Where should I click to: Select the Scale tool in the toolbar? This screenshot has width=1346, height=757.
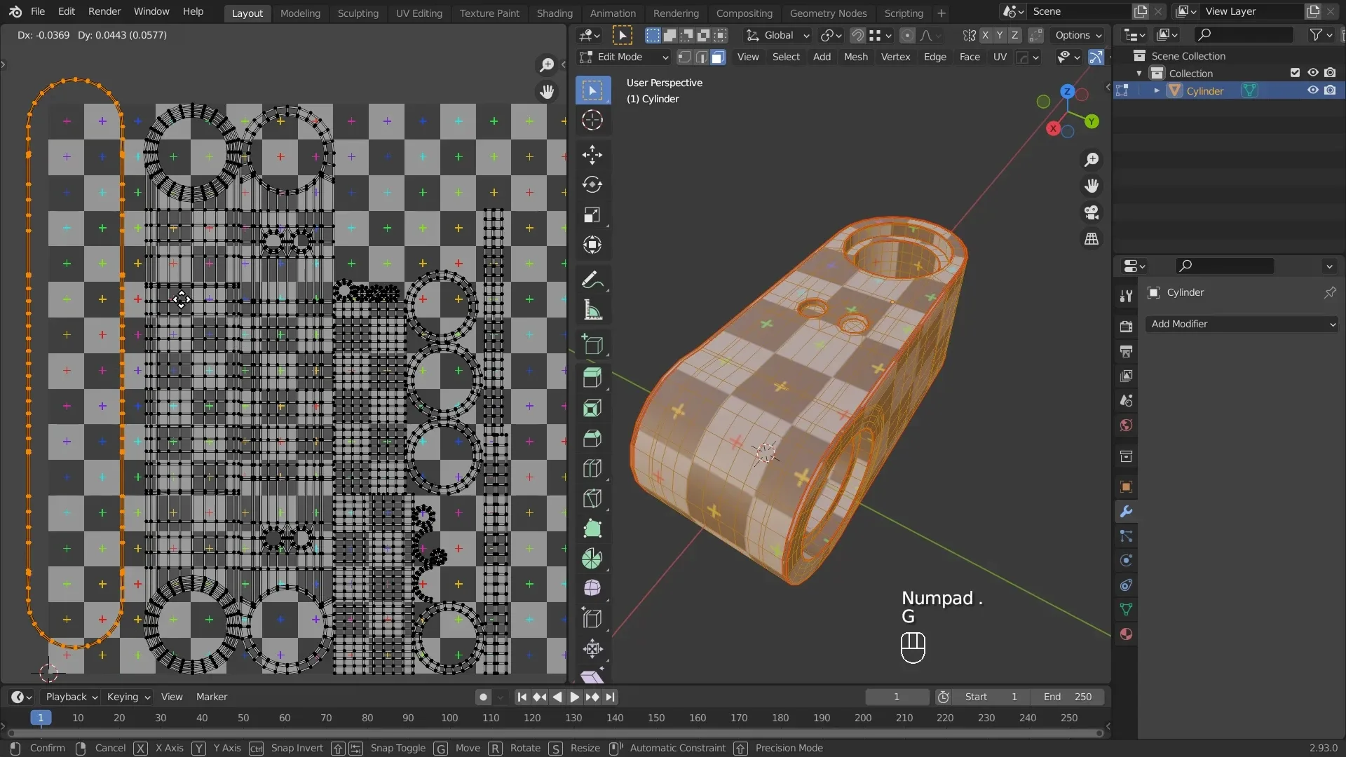[x=592, y=215]
